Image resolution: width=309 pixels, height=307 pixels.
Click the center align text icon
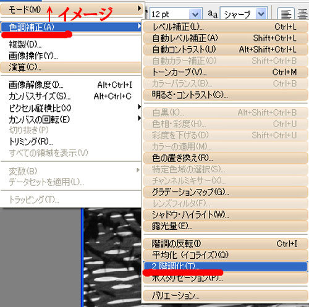[303, 14]
